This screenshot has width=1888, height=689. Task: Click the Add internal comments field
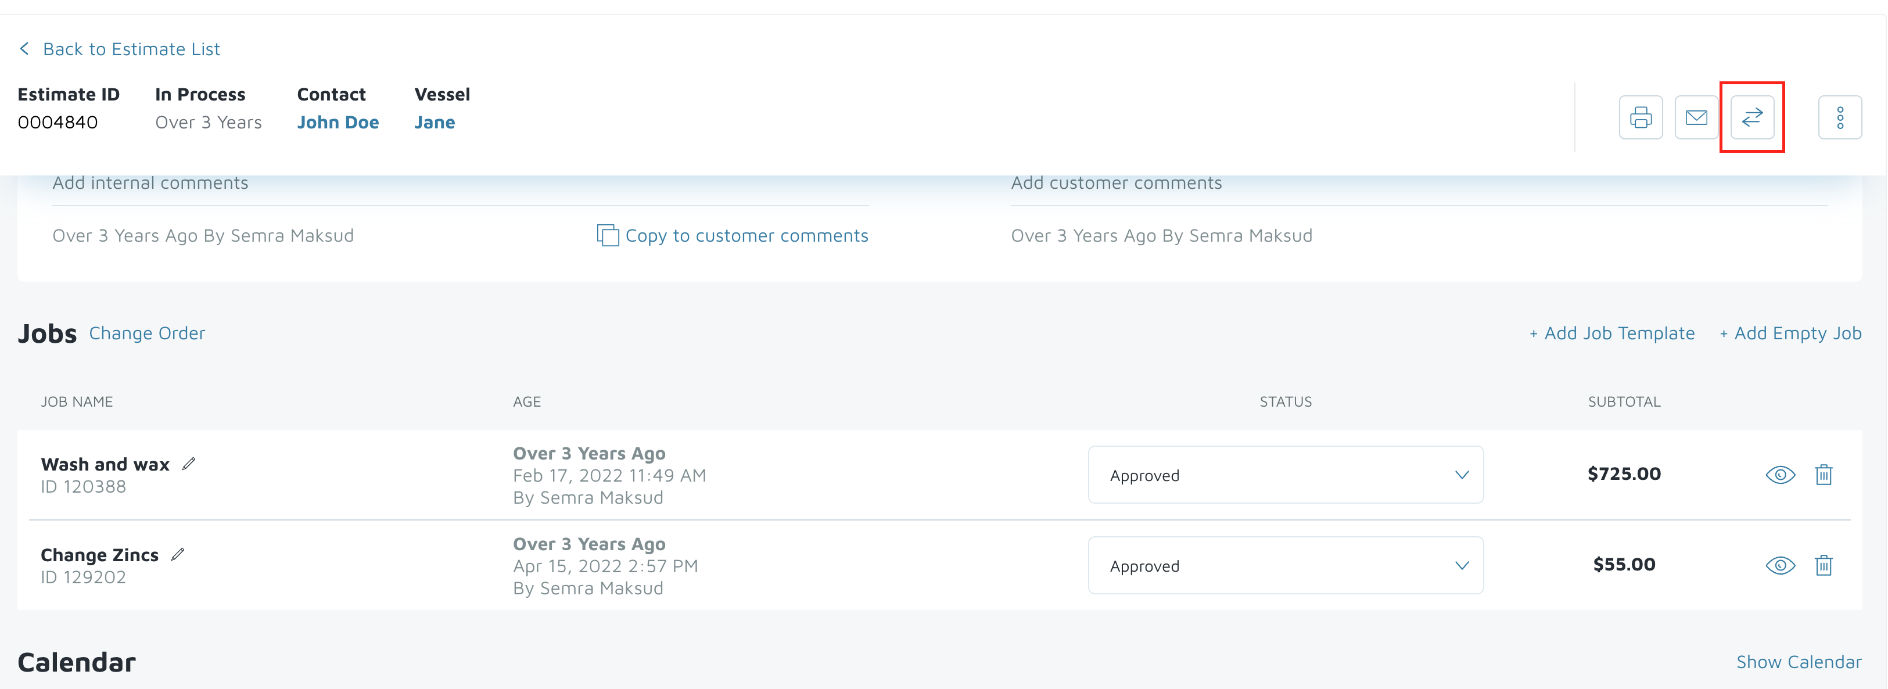click(x=460, y=183)
